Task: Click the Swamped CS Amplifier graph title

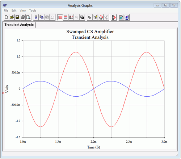Action: click(x=90, y=32)
